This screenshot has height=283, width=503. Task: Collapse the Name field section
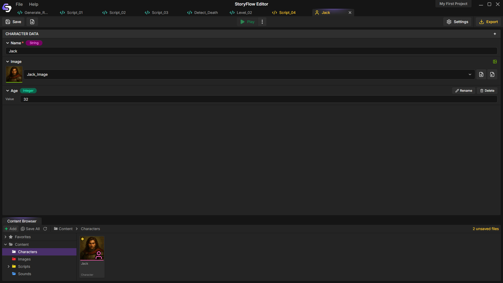pyautogui.click(x=7, y=43)
